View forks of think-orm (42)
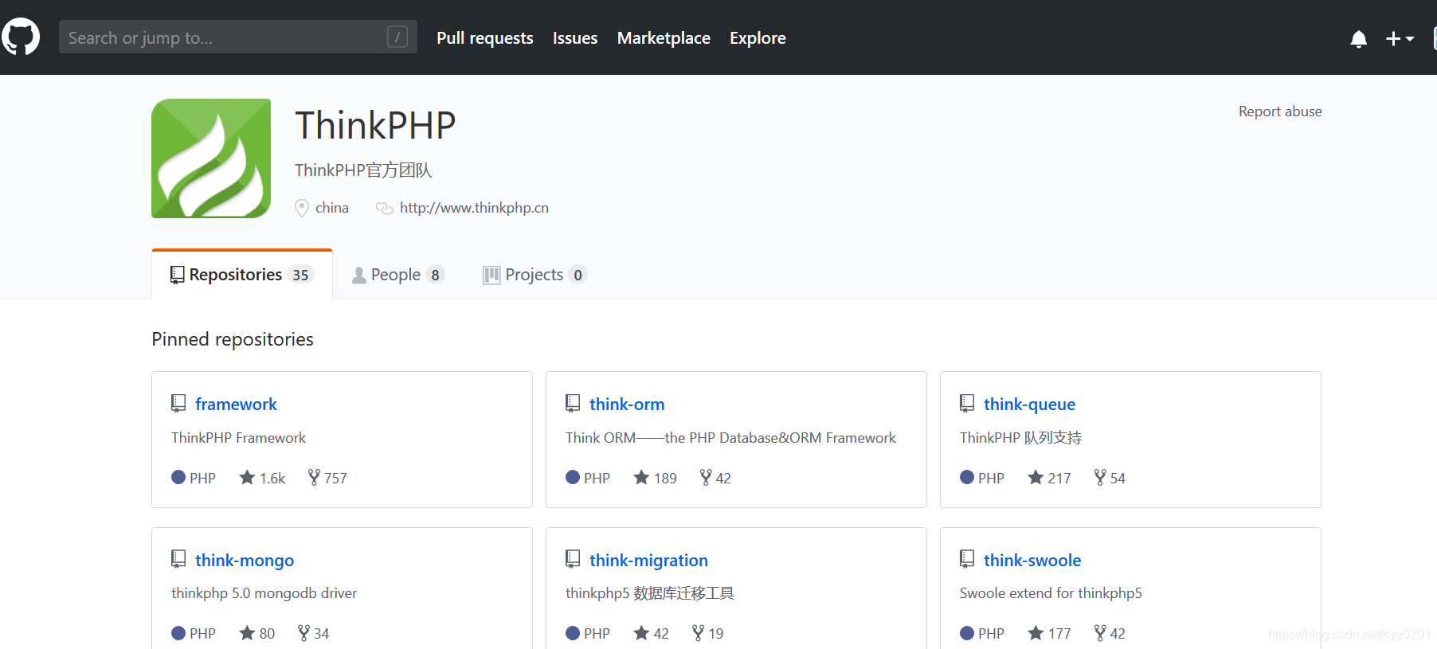Image resolution: width=1437 pixels, height=649 pixels. pos(715,478)
